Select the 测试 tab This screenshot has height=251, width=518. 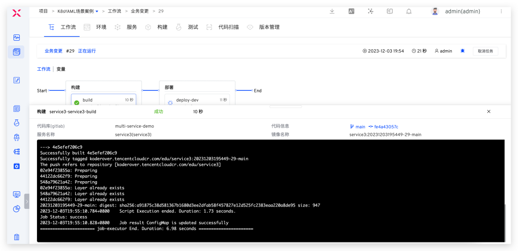click(x=187, y=27)
